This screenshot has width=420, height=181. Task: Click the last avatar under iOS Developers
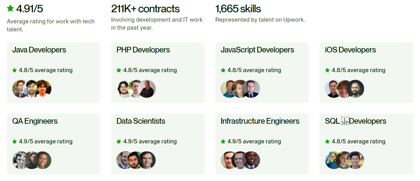pyautogui.click(x=356, y=89)
